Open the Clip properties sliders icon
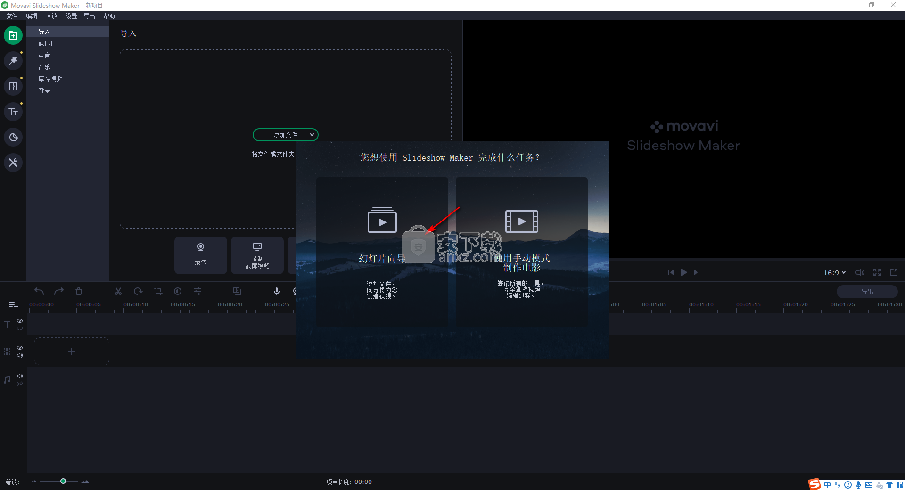The image size is (905, 490). 197,291
